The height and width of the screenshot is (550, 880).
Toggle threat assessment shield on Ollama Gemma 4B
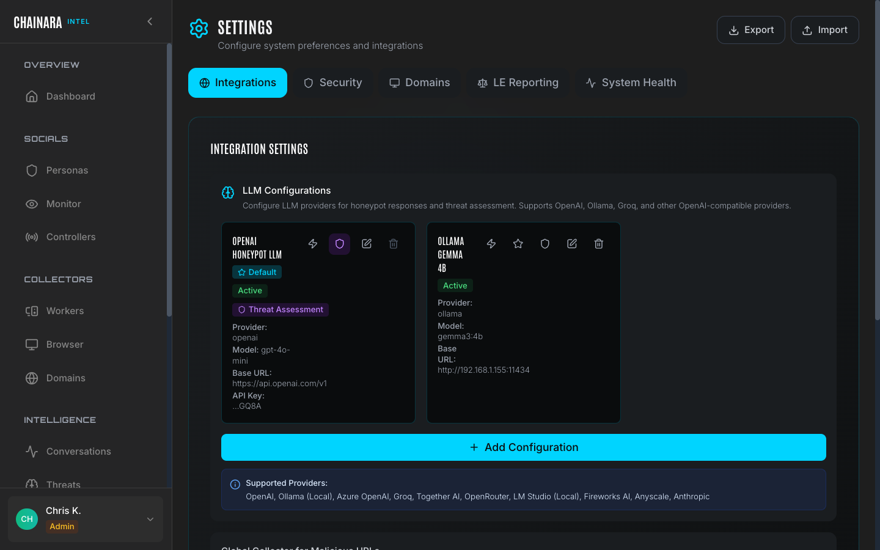[x=545, y=244]
